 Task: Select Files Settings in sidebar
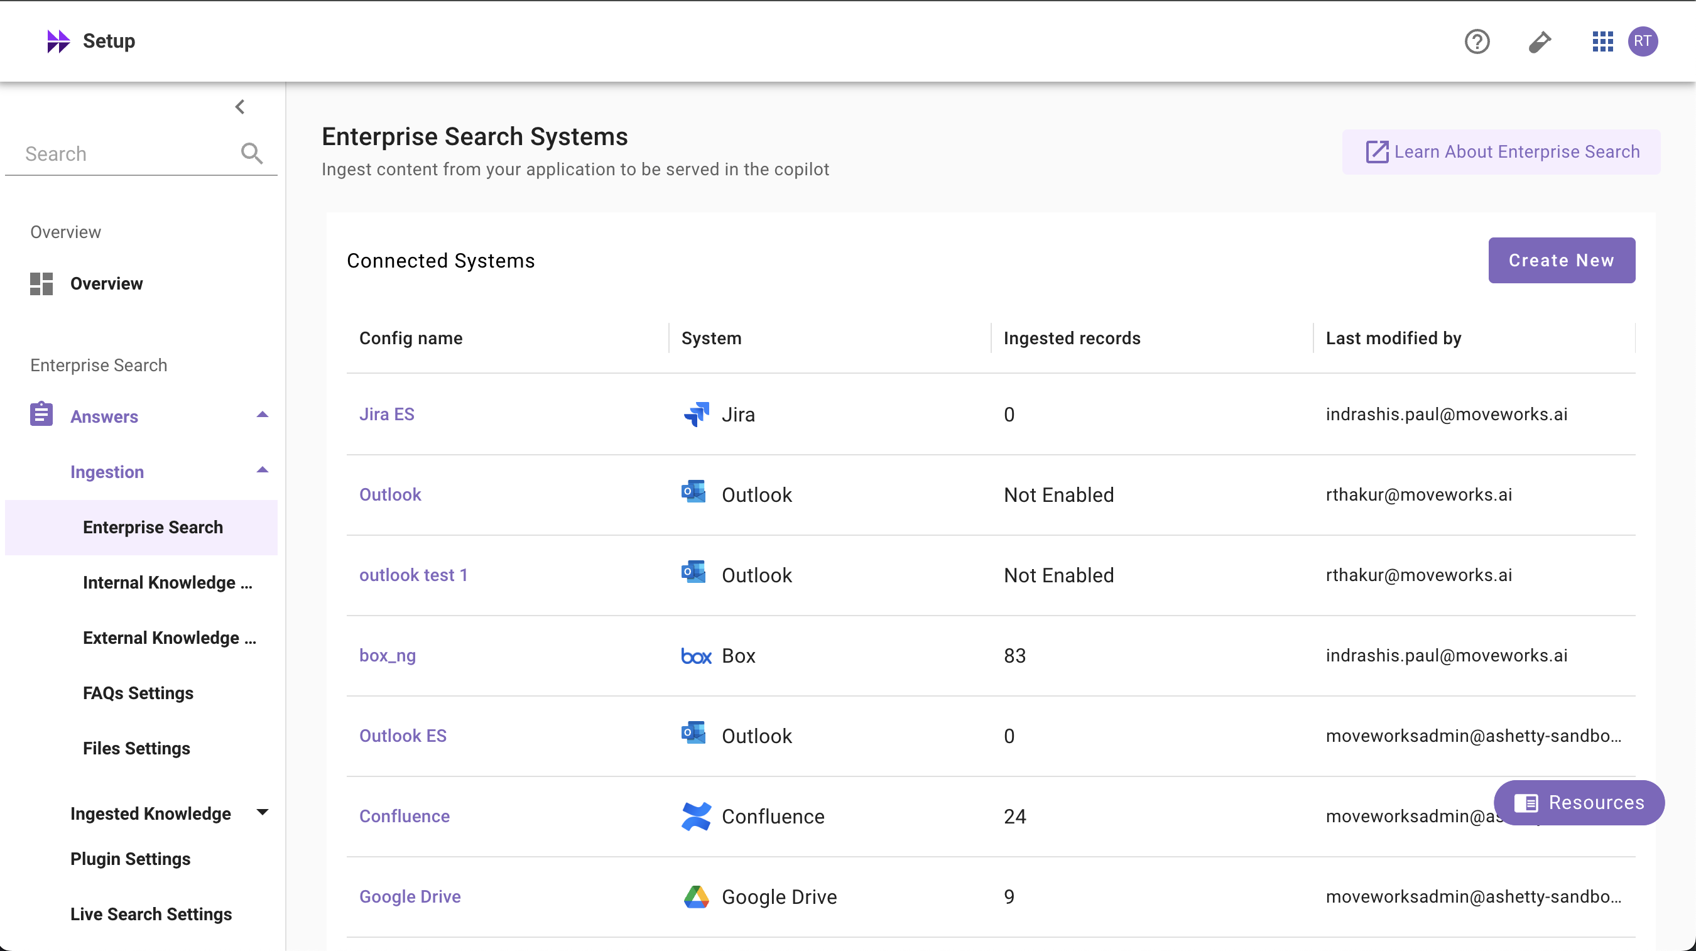[x=136, y=748]
